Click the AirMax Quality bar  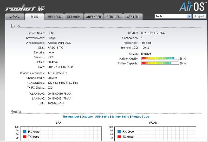tap(160, 59)
